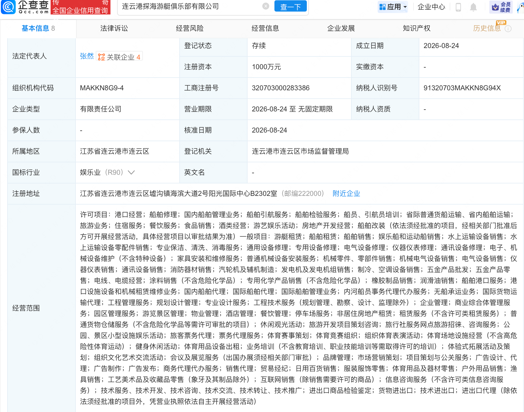Select company type 有限责任公司
The width and height of the screenshot is (524, 412).
[x=101, y=109]
